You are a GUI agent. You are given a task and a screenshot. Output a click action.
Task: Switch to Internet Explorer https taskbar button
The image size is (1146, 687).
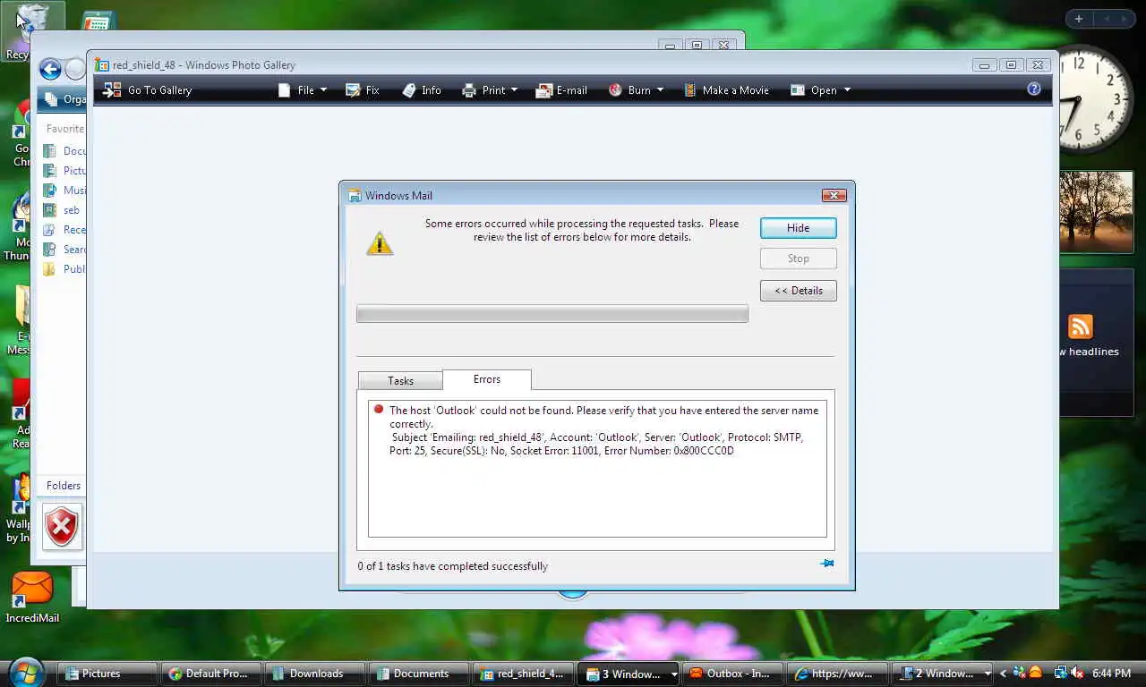pos(838,674)
